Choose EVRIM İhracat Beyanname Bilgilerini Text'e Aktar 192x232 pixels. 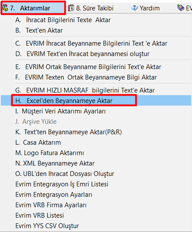pyautogui.click(x=96, y=43)
